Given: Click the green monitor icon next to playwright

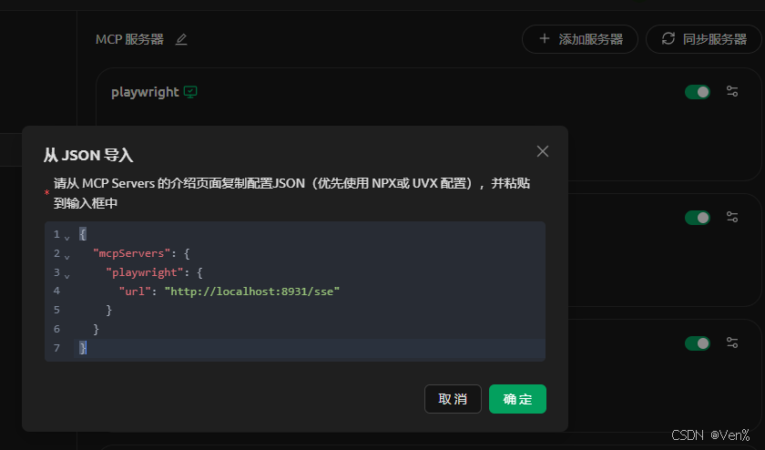Looking at the screenshot, I should click(x=190, y=92).
